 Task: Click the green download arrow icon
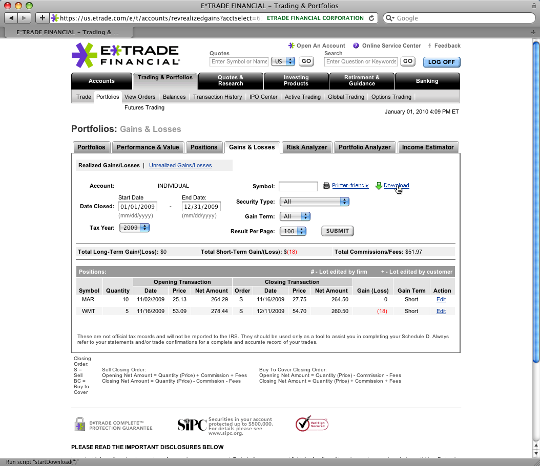(x=379, y=186)
